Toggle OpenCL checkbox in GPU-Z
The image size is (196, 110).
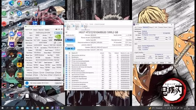[34, 73]
